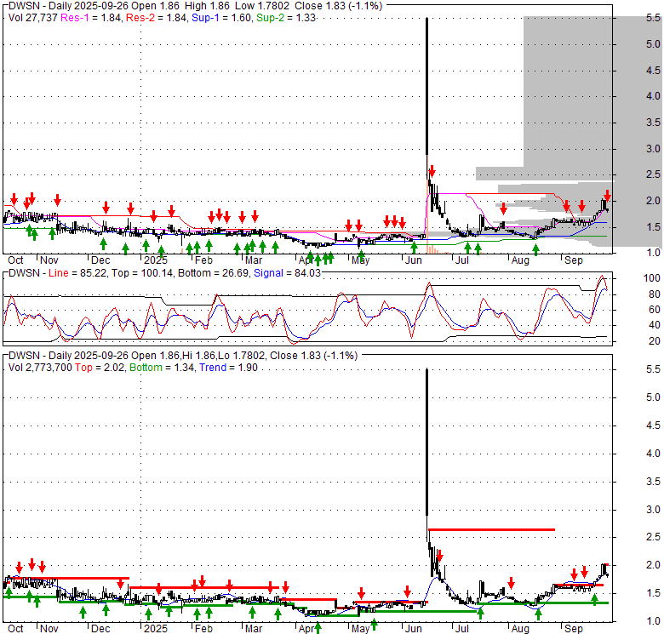Click the green 'Bottom = 1.34' label
Viewport: 664px width, 634px height.
click(x=163, y=368)
